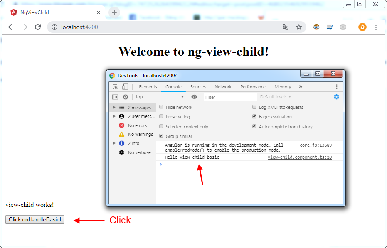387x248 pixels.
Task: Open the view-child.component.ts:20 source link
Action: tap(300, 157)
